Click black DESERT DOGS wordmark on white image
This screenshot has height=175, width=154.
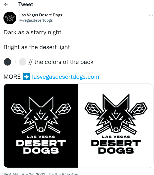coord(116,147)
